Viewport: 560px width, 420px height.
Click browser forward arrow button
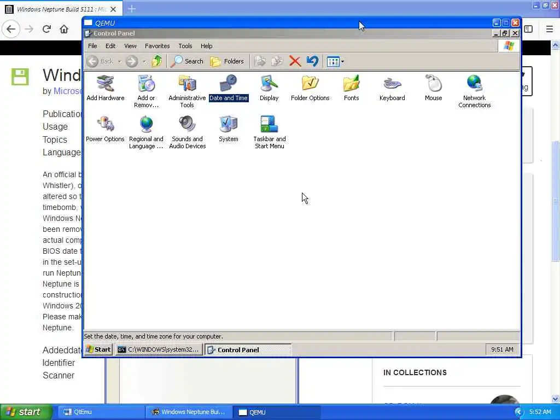[x=29, y=29]
